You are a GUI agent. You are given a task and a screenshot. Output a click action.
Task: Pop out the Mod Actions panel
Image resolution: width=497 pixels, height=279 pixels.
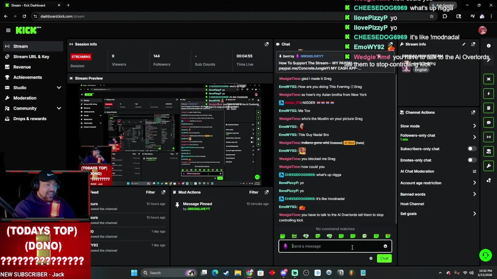click(266, 192)
